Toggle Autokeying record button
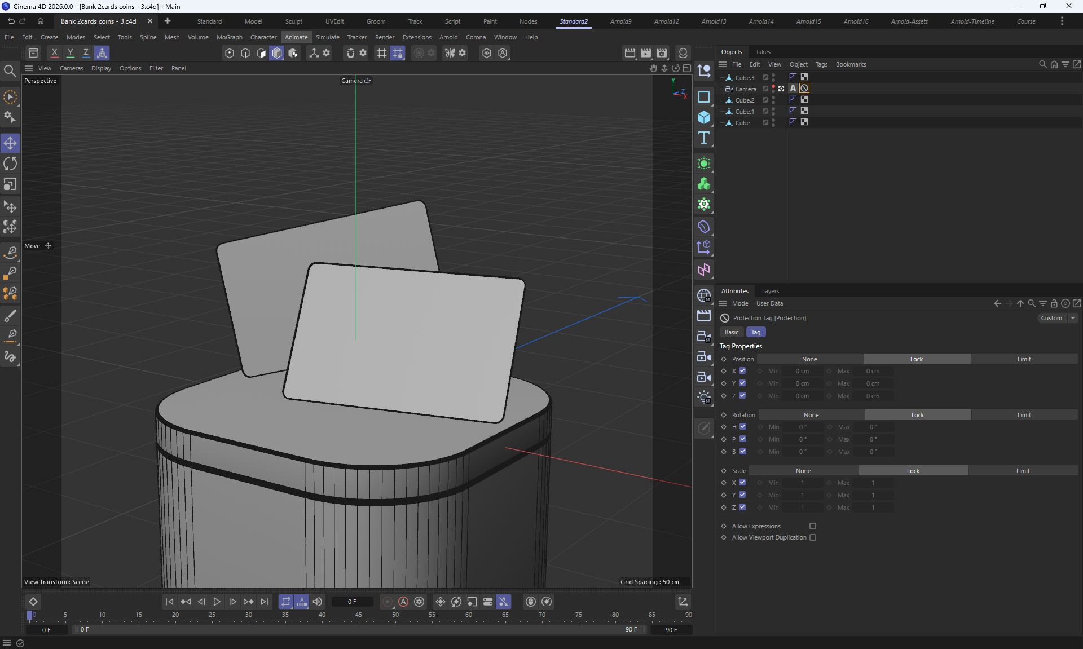 click(x=403, y=602)
